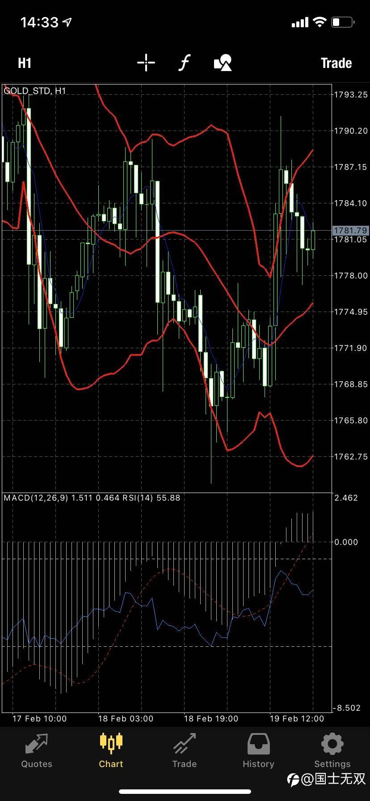
Task: Click the 1790.20 price axis label
Action: [x=351, y=131]
